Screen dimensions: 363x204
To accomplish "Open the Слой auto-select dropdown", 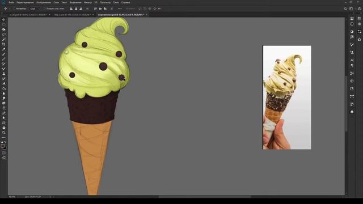I will [x=35, y=9].
